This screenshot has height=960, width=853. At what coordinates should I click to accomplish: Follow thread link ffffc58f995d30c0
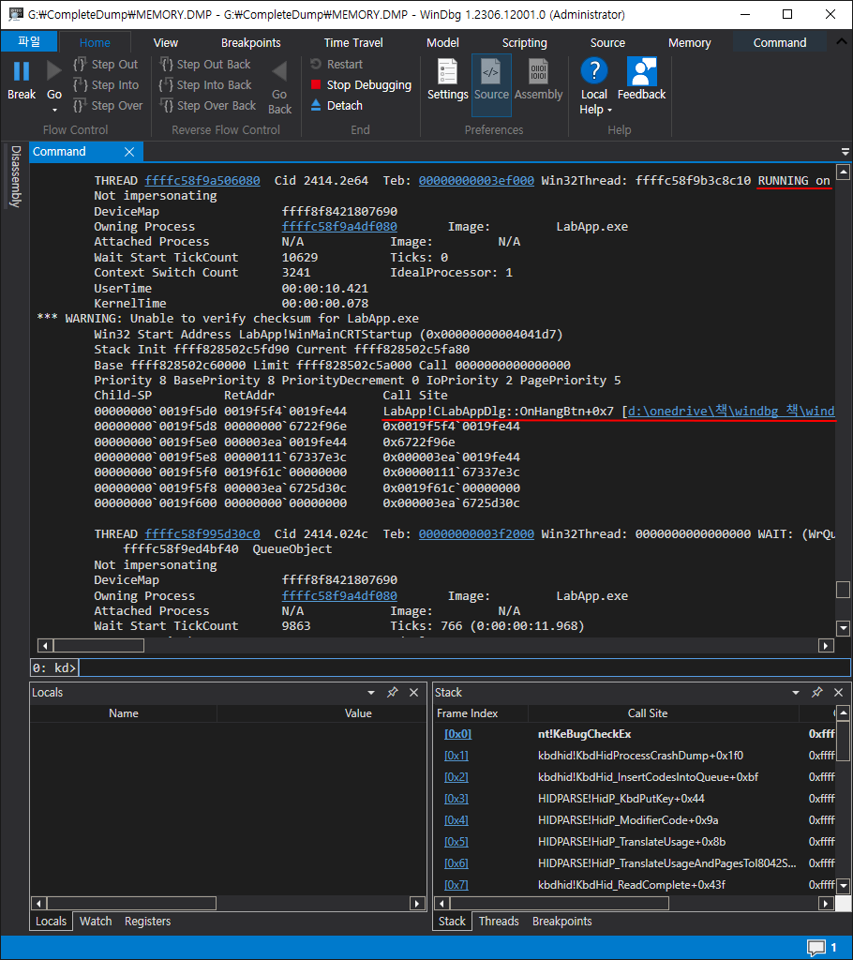pos(202,533)
